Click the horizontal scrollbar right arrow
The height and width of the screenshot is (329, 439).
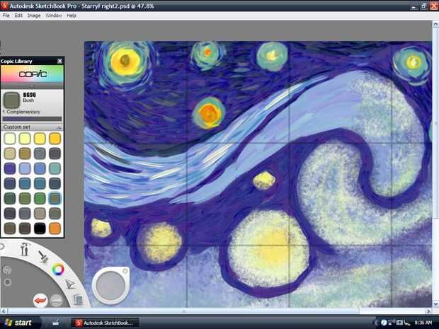pyautogui.click(x=428, y=311)
